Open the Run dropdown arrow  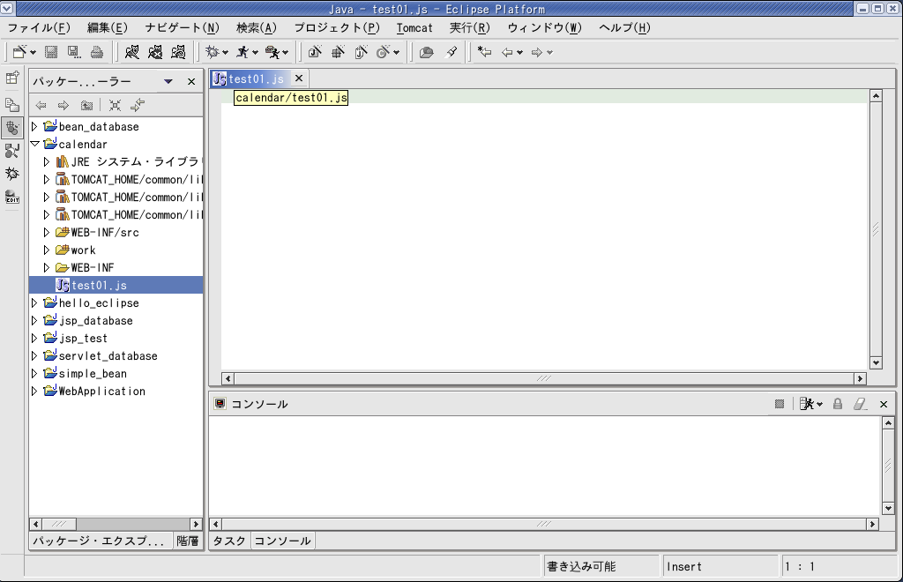point(255,53)
